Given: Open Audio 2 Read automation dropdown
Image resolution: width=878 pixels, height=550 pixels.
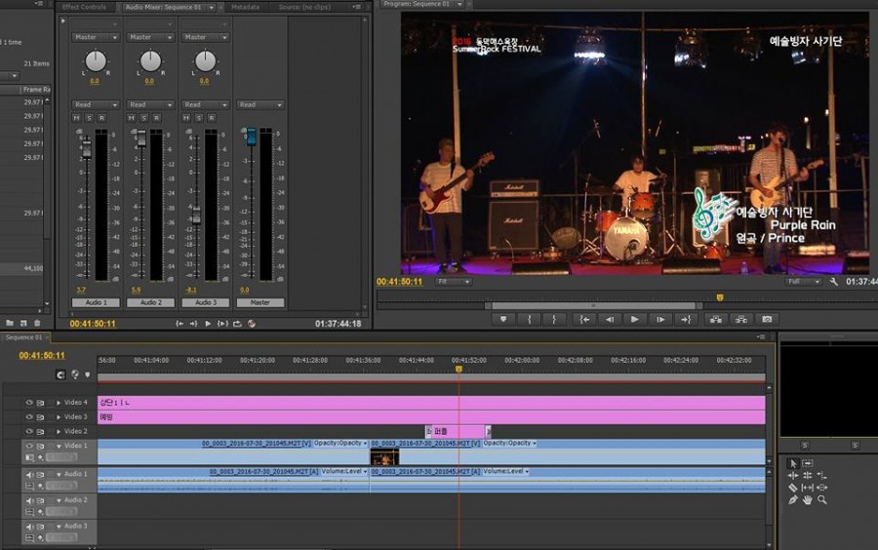Looking at the screenshot, I should pos(150,104).
